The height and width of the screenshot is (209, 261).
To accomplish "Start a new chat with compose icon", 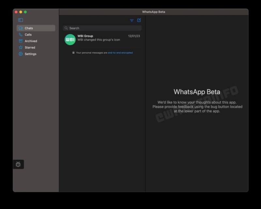I will click(139, 20).
